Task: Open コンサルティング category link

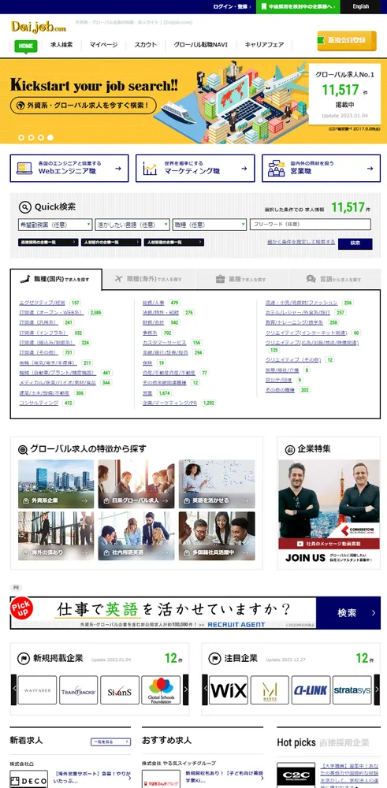Action: (x=39, y=403)
